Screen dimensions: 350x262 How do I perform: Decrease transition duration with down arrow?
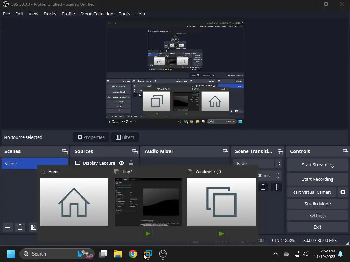click(278, 178)
